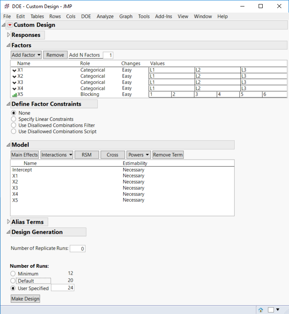Expand the Alias Terms section

(8, 222)
